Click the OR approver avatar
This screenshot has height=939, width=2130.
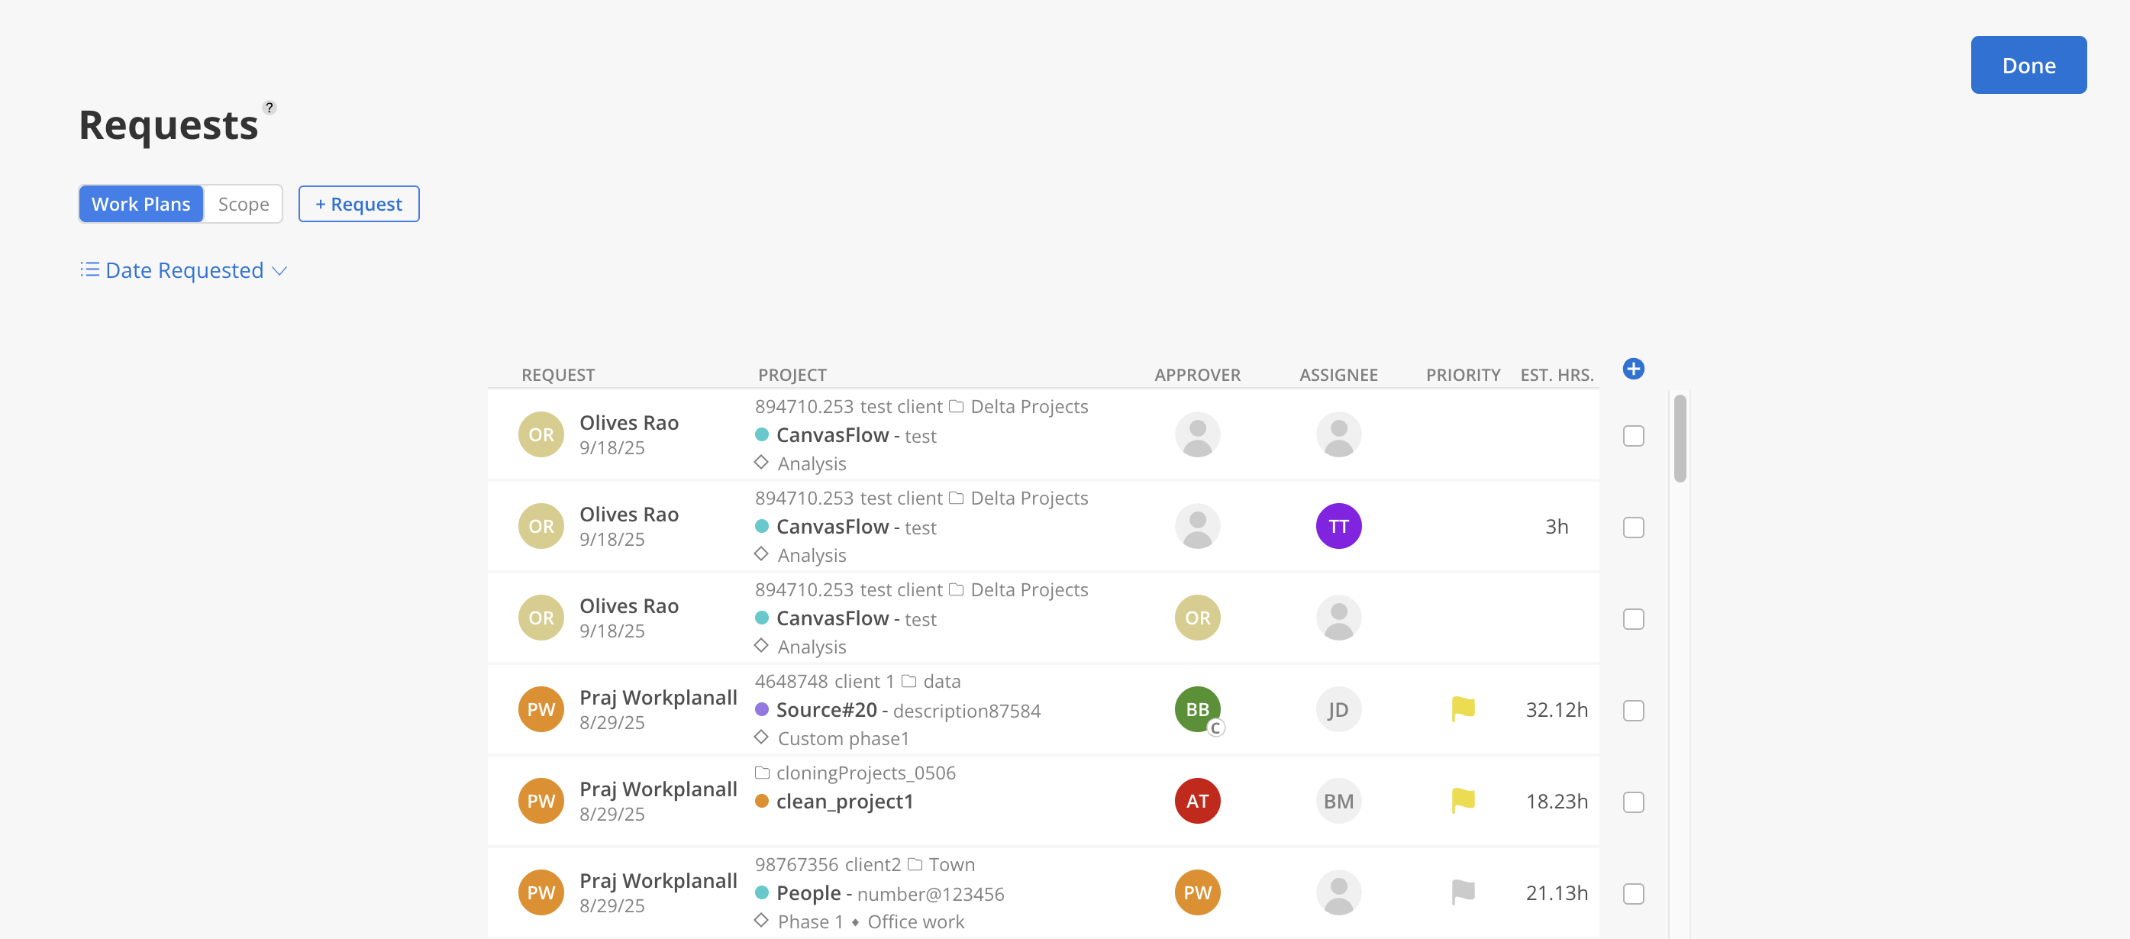[1197, 618]
